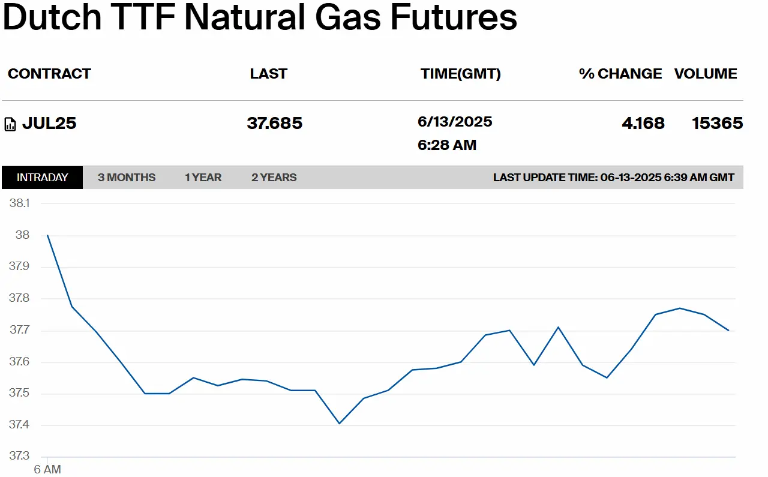Open the 2 YEARS chart view
Screen dimensions: 768x477
click(274, 178)
